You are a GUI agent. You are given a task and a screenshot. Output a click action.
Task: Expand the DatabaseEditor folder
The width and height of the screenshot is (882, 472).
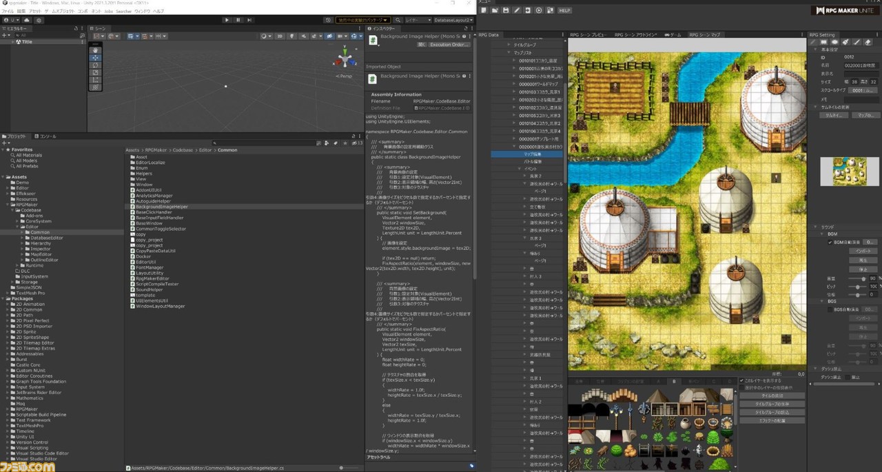[x=23, y=238]
